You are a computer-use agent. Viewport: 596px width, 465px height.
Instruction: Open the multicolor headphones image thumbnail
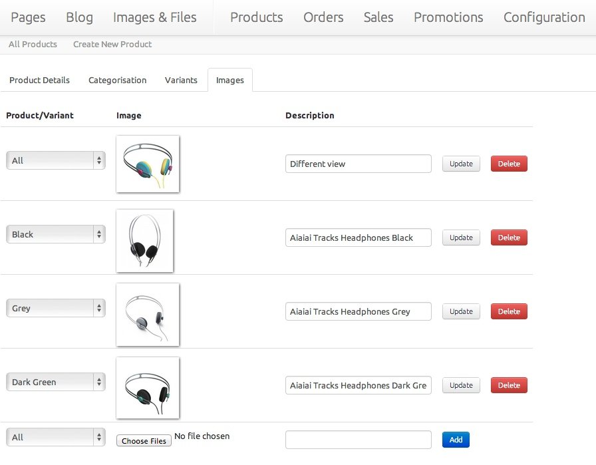click(x=148, y=164)
